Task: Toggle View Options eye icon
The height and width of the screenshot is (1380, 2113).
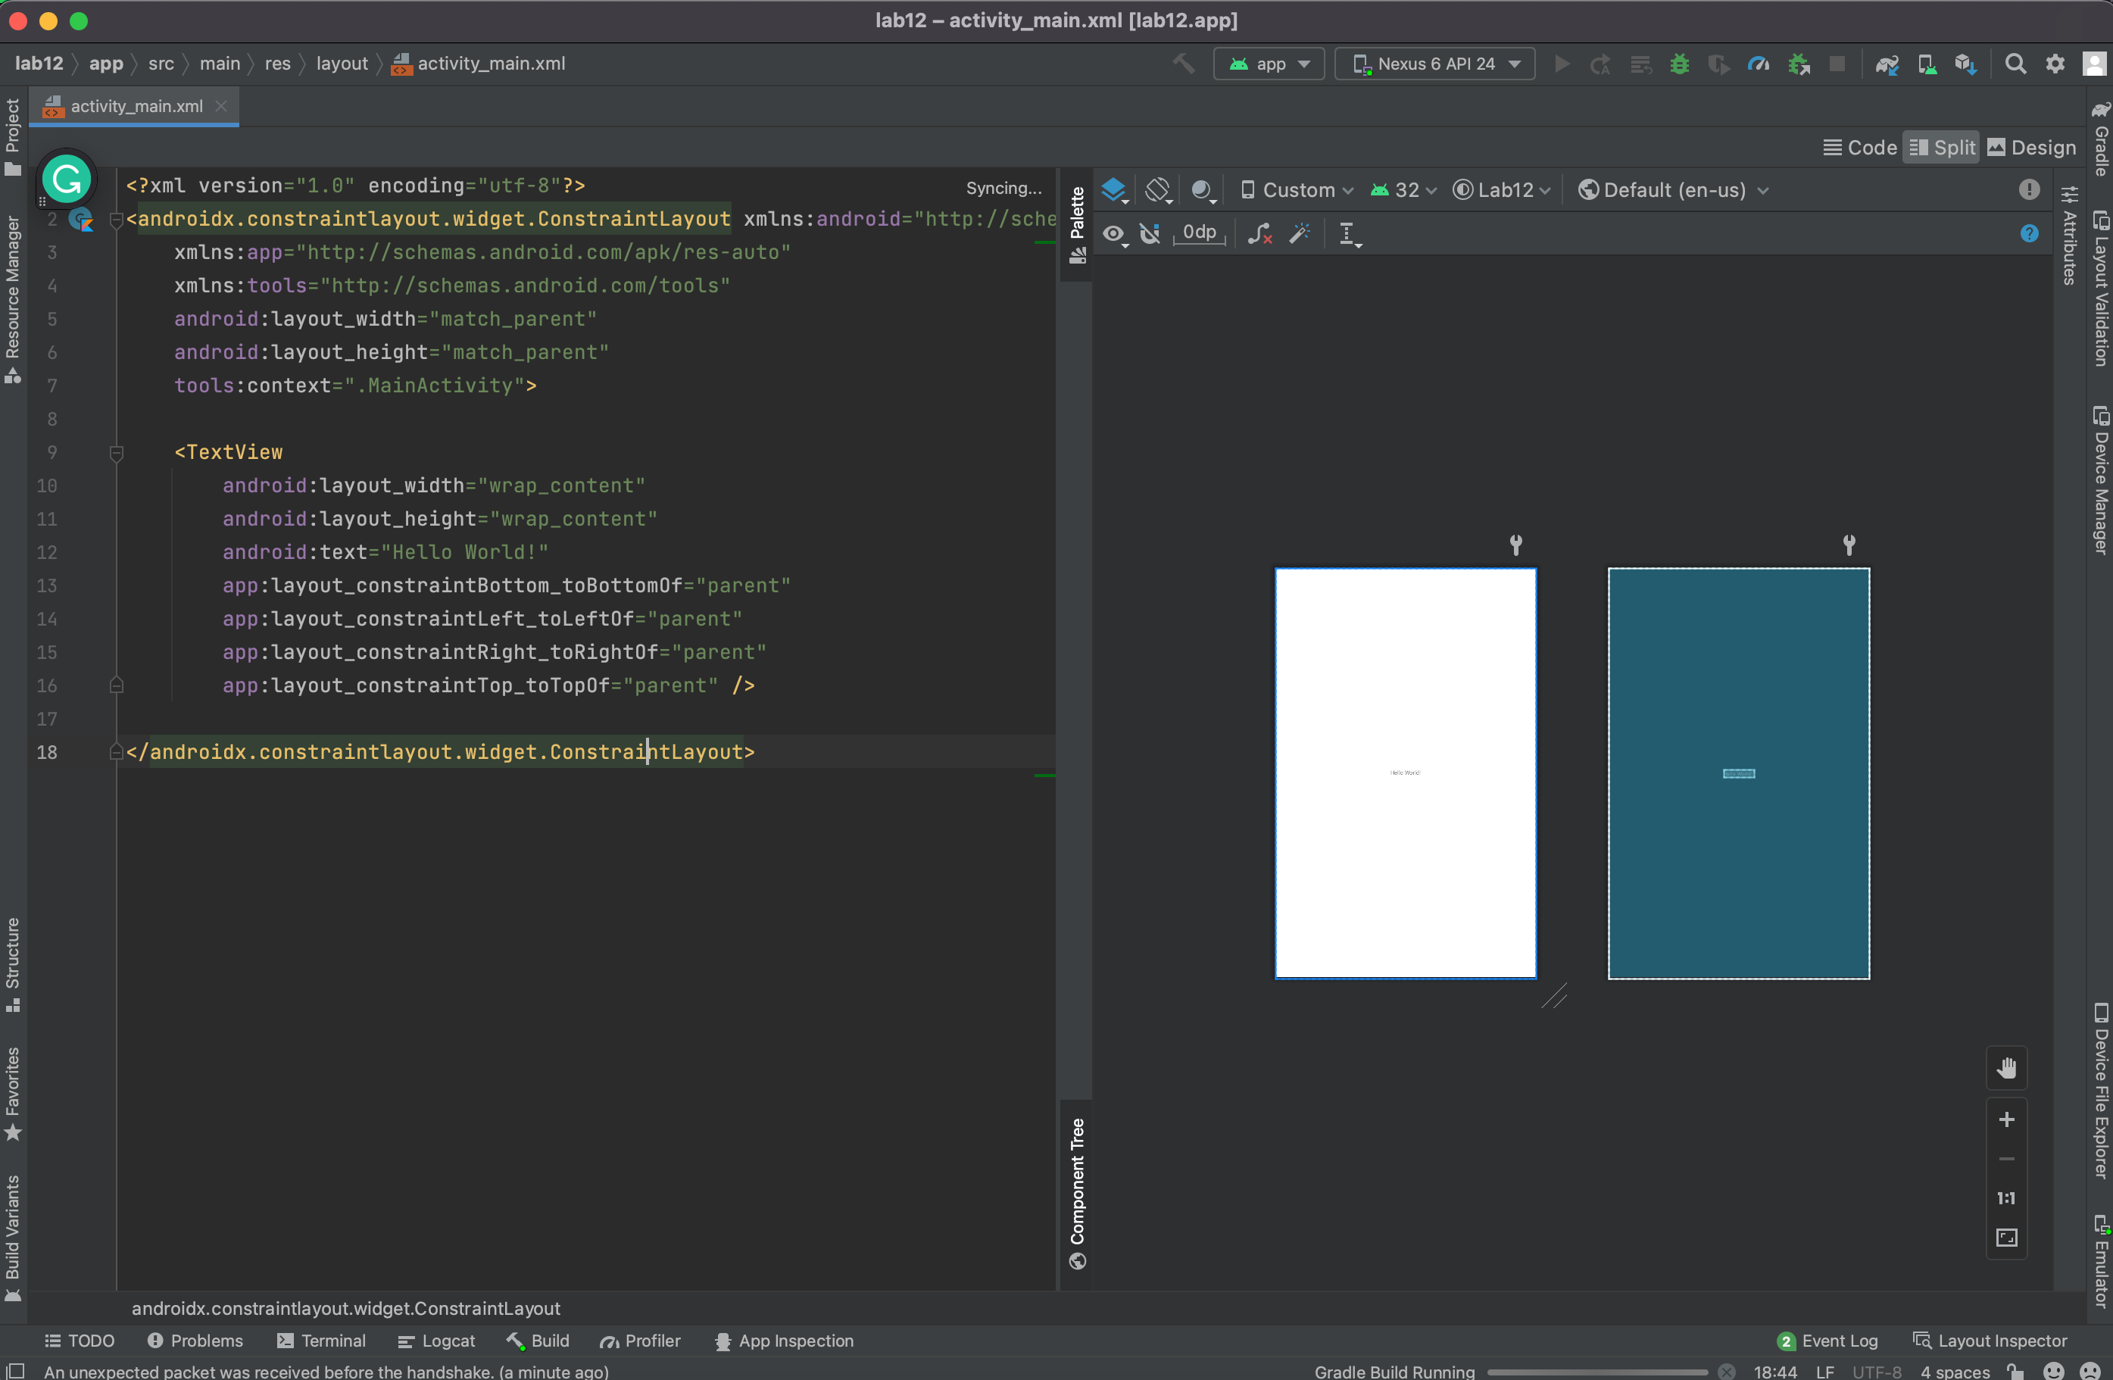Action: coord(1114,233)
